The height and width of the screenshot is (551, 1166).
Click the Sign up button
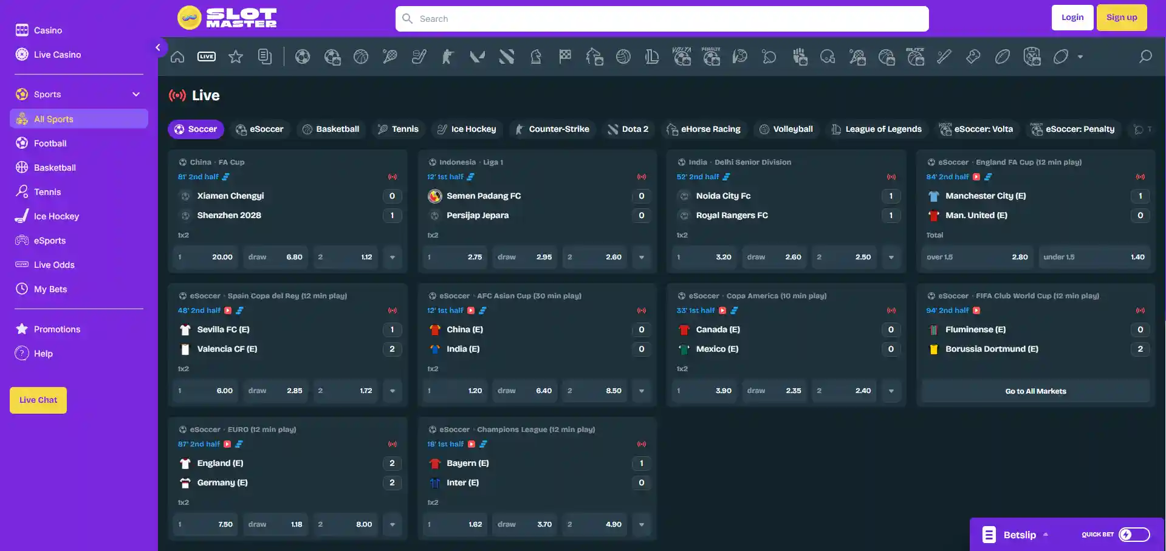point(1122,18)
